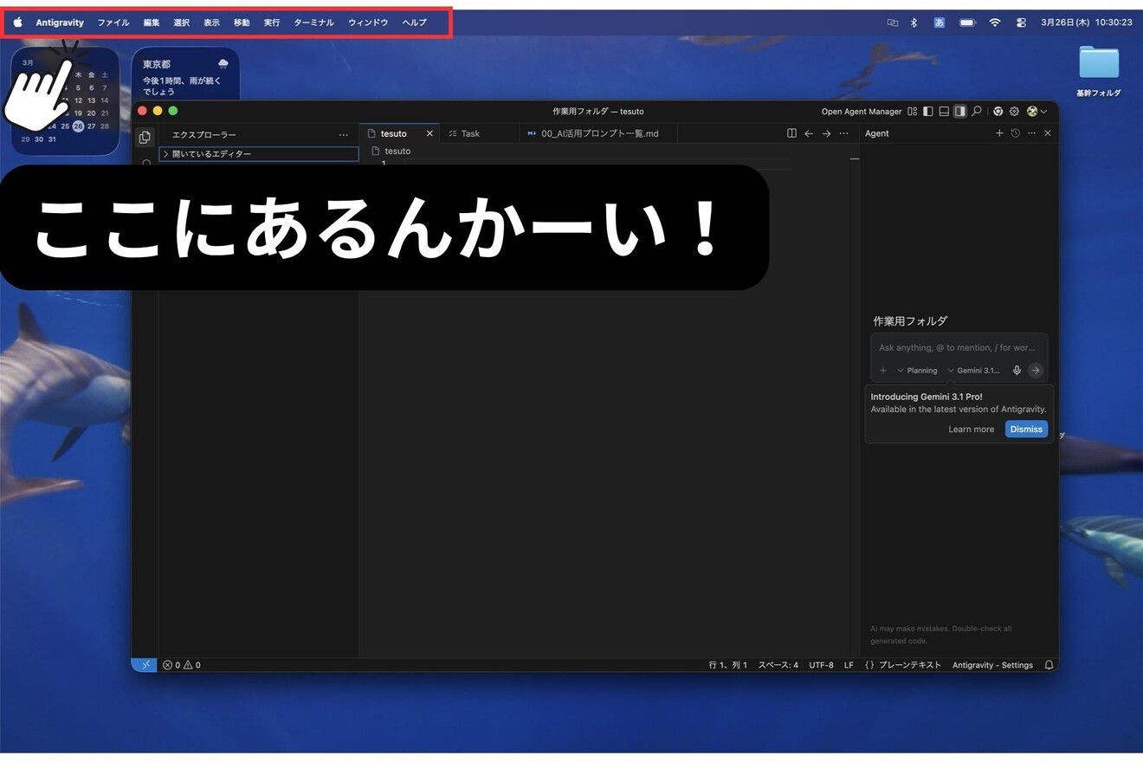The width and height of the screenshot is (1143, 762).
Task: Open the 表示 menu
Action: (212, 23)
